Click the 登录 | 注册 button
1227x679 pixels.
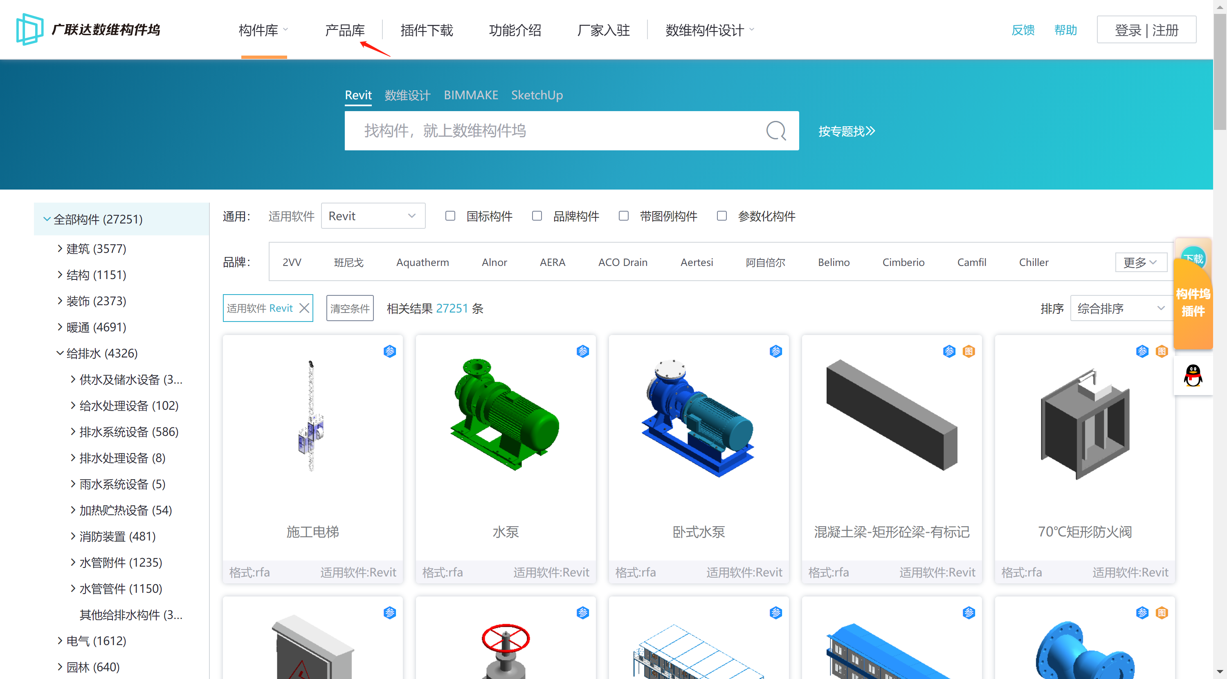pos(1146,29)
